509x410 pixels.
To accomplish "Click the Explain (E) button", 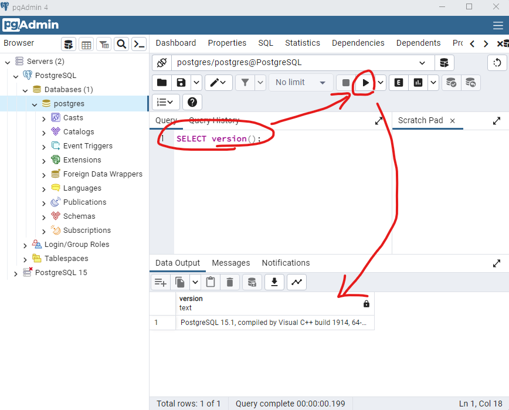I will (x=399, y=83).
